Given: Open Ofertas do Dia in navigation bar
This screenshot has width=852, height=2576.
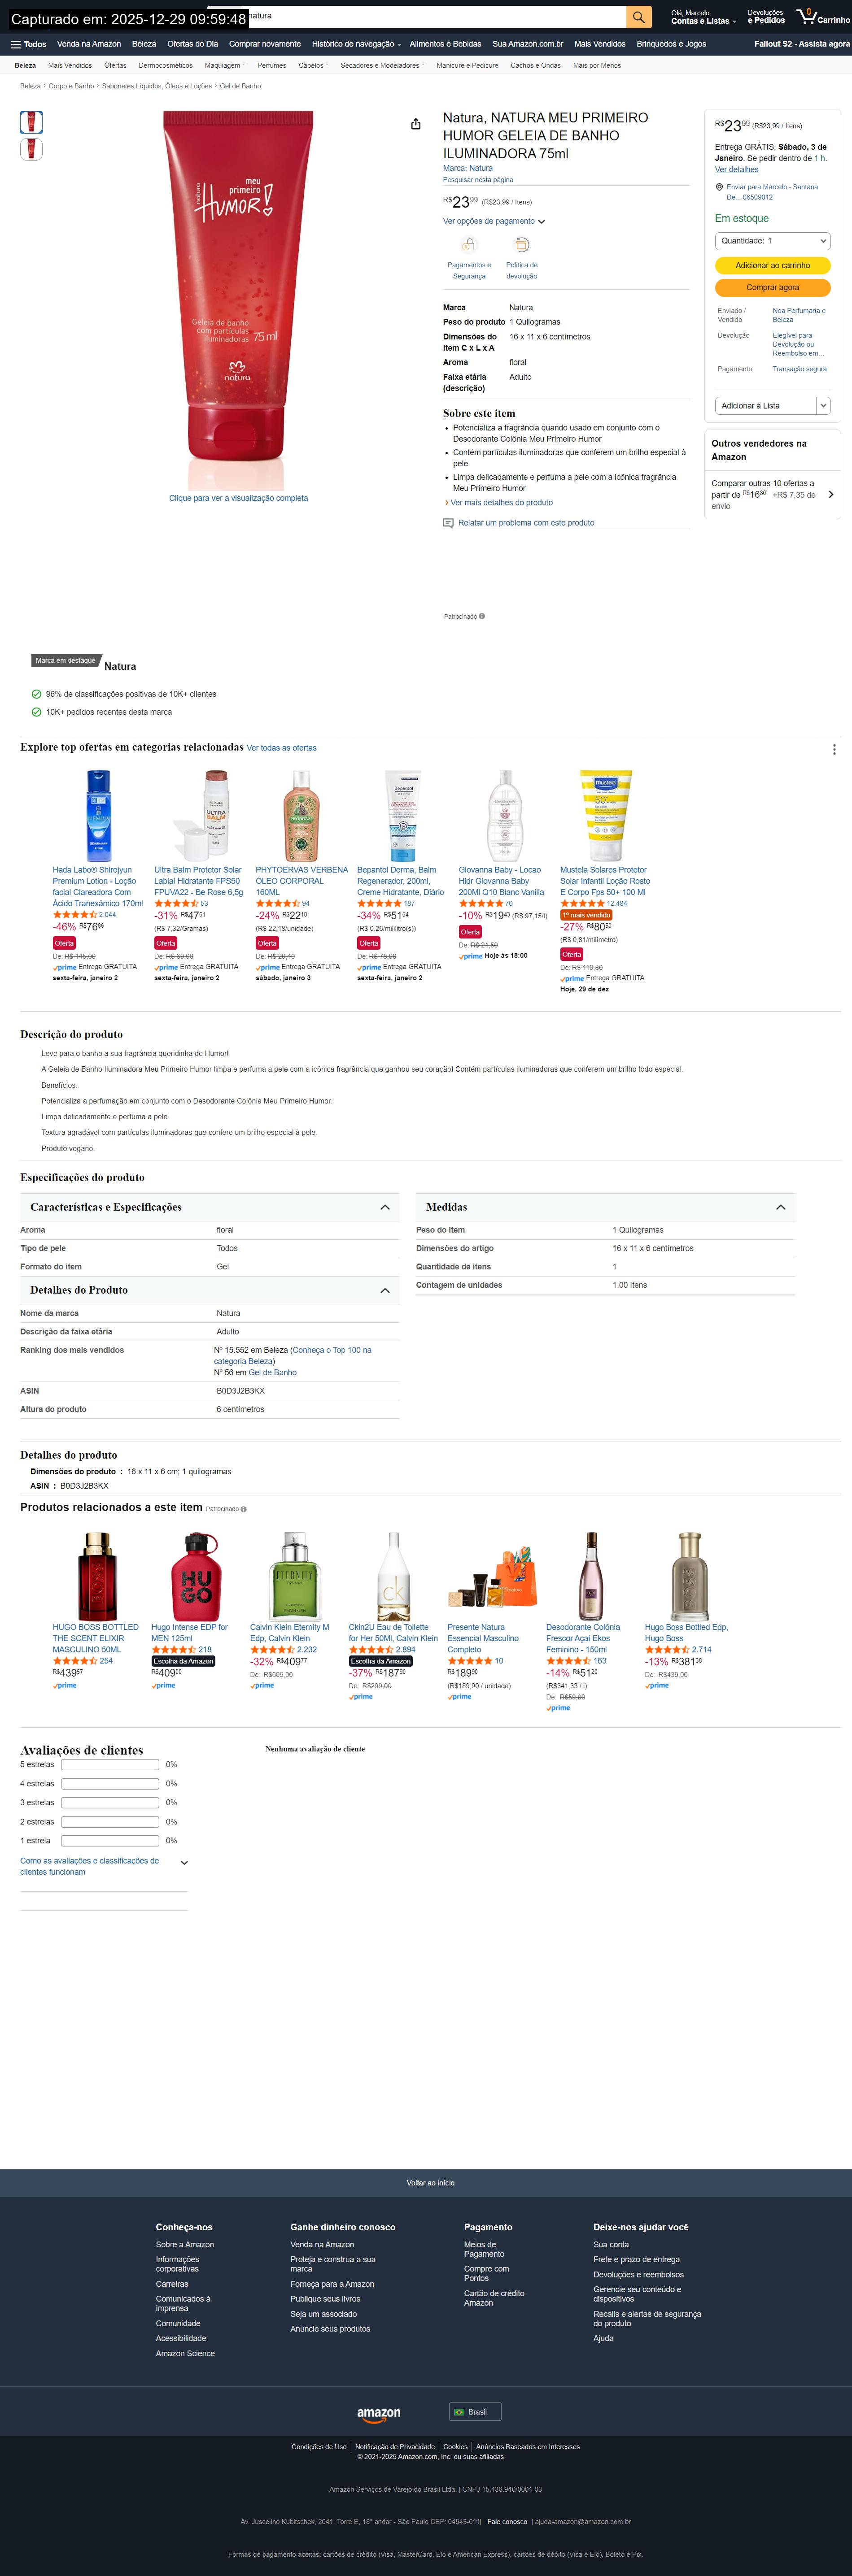Looking at the screenshot, I should [192, 44].
